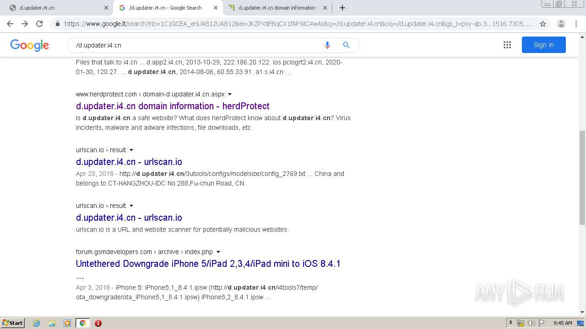Click the taskbar clock 9:45 AM
Screen dimensions: 586x329
coord(563,323)
